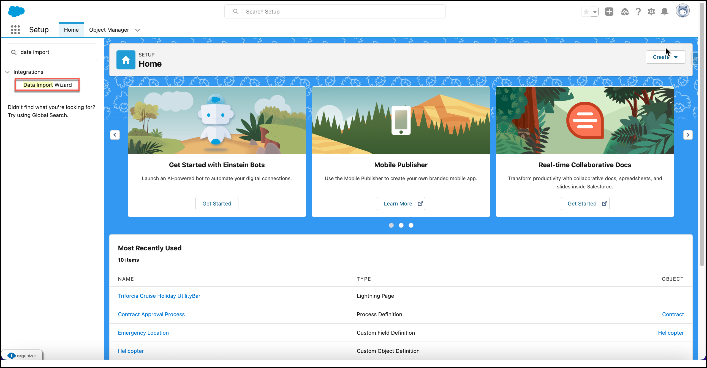The image size is (707, 368).
Task: Click the Mobile Publisher card image
Action: (401, 120)
